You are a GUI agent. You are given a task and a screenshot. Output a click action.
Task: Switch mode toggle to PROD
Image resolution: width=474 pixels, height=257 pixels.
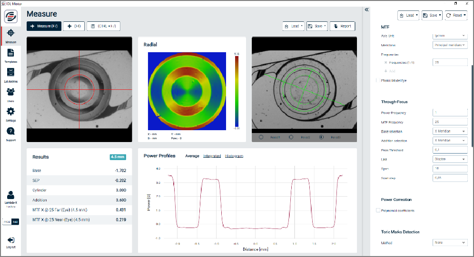pyautogui.click(x=7, y=222)
